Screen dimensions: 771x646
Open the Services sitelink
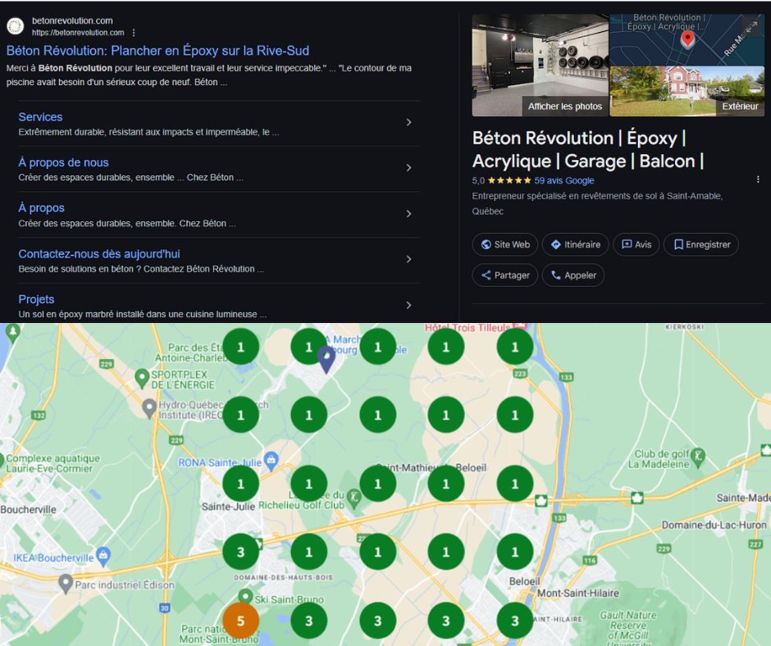point(40,117)
